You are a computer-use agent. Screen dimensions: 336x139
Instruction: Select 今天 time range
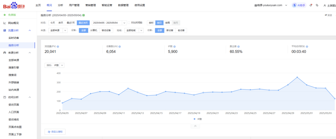tap(53, 23)
